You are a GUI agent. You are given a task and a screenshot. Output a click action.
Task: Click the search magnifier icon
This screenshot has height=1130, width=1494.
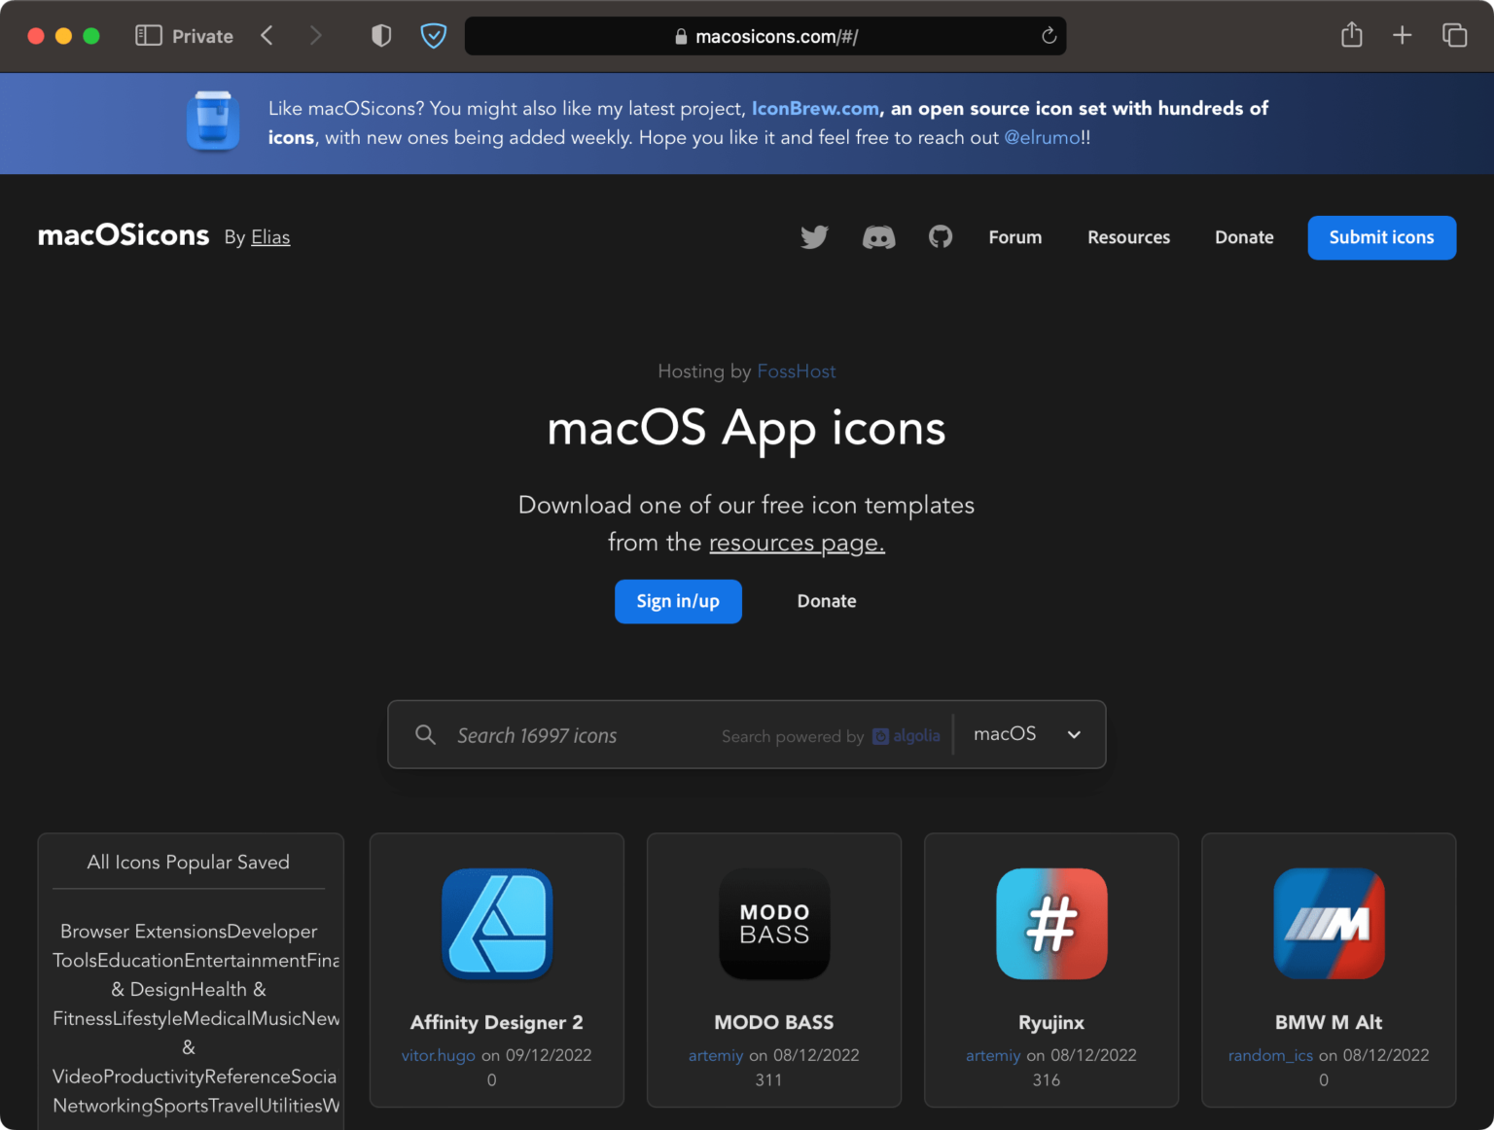(425, 735)
